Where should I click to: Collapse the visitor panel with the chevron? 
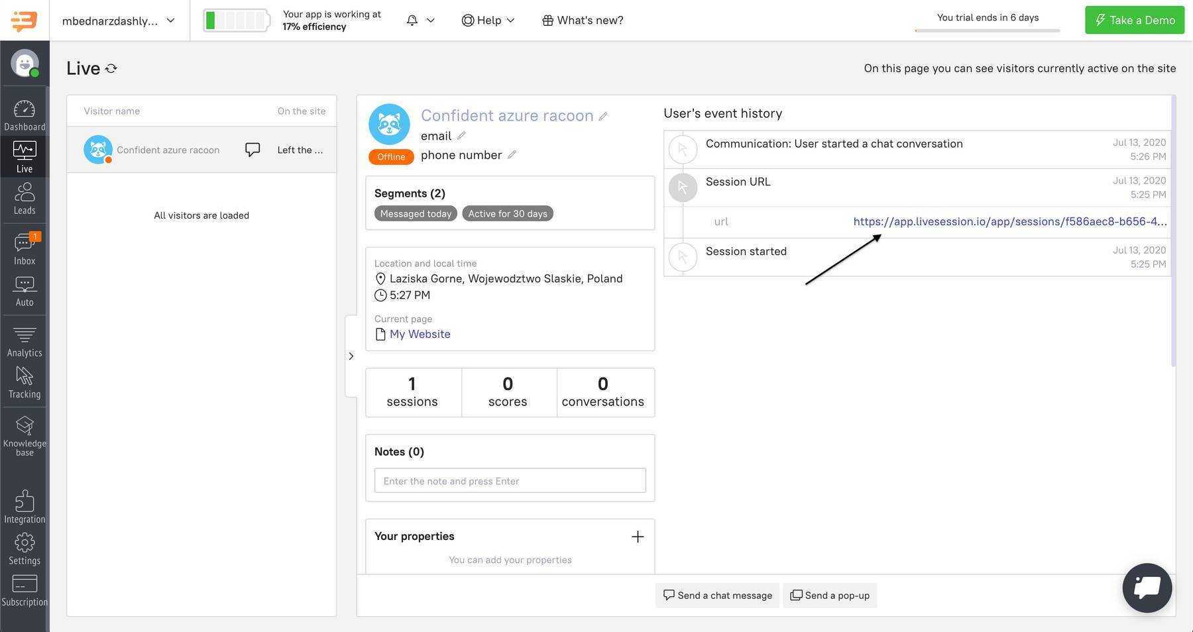pyautogui.click(x=351, y=356)
